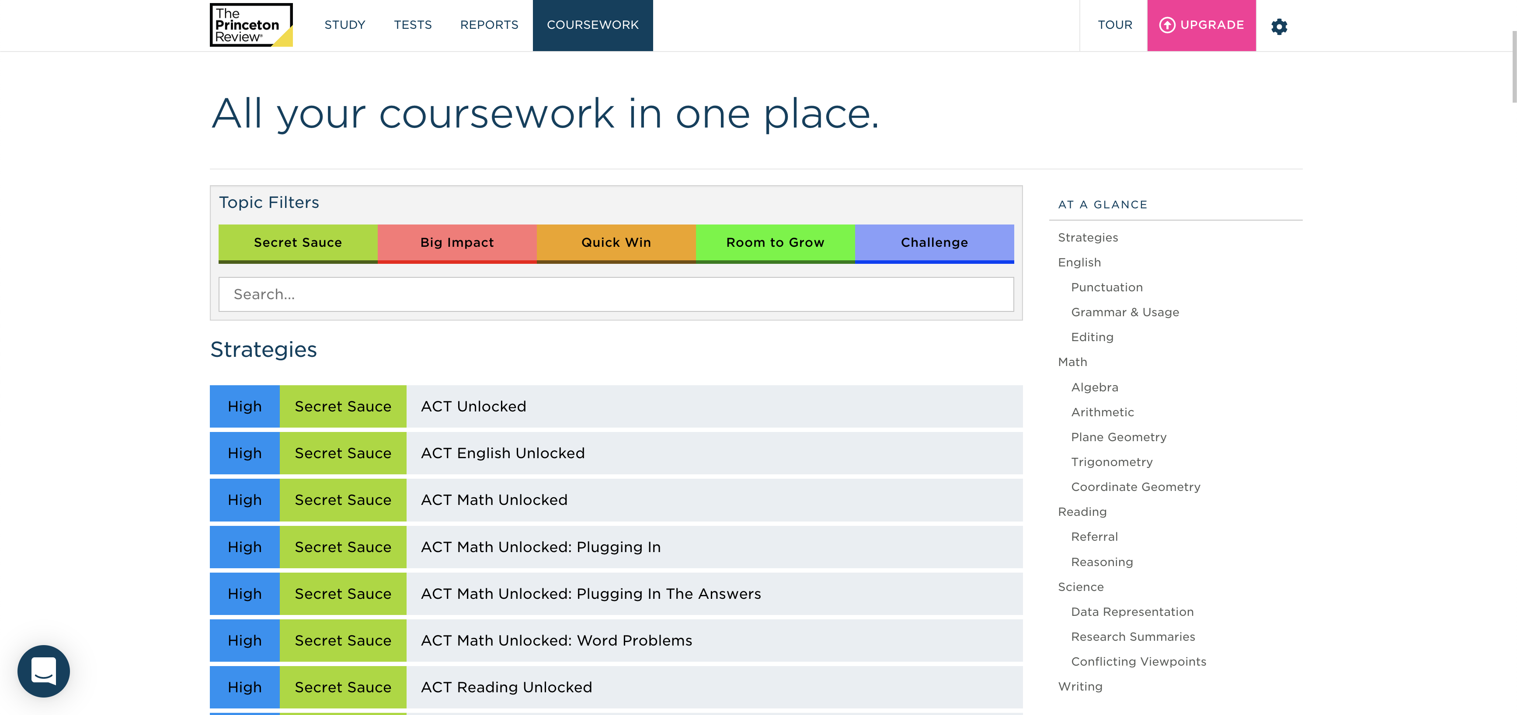Open the Tests tab
1517x715 pixels.
[x=412, y=25]
